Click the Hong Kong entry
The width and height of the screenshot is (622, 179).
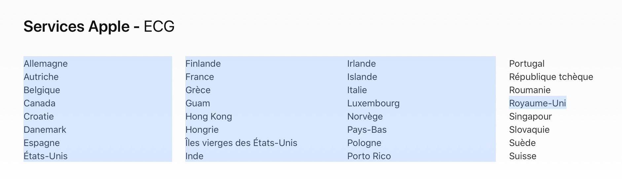click(x=208, y=116)
